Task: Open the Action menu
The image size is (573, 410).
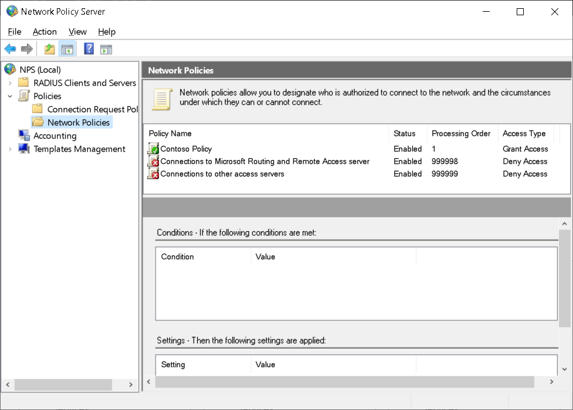Action: [x=45, y=32]
